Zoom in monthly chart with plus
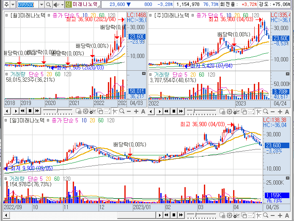Viewport: 294px width, 221px height. point(136,111)
